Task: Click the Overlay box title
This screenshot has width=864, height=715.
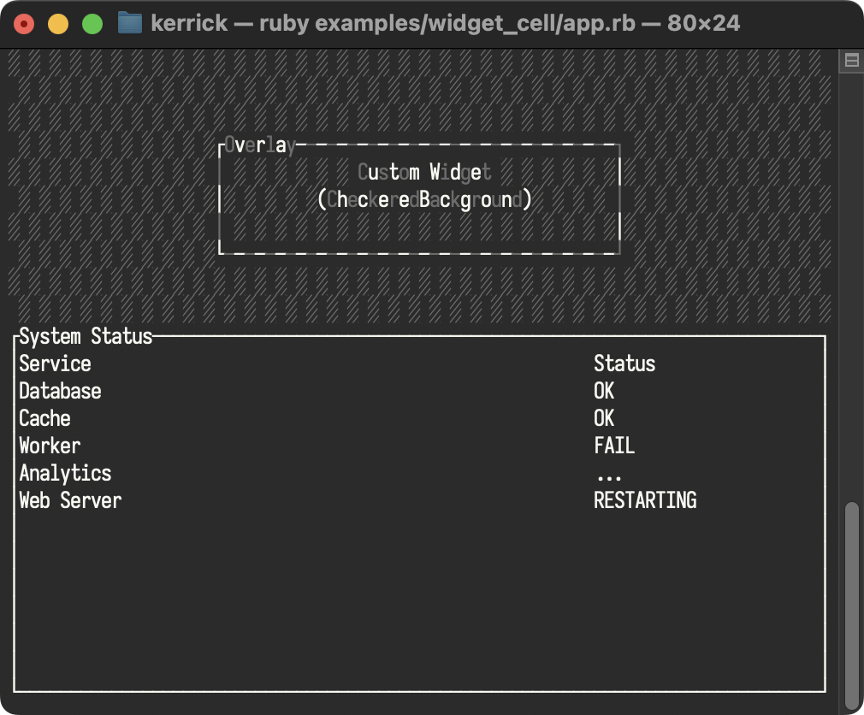Action: (x=259, y=145)
